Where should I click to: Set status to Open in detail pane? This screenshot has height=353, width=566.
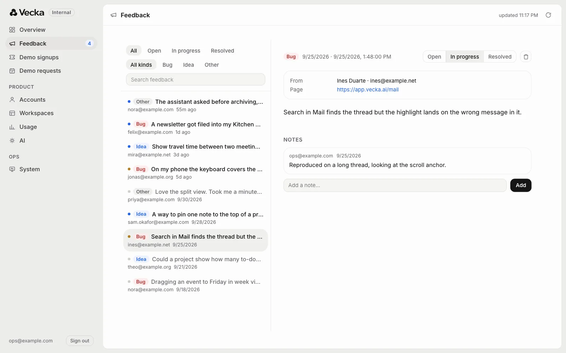434,56
